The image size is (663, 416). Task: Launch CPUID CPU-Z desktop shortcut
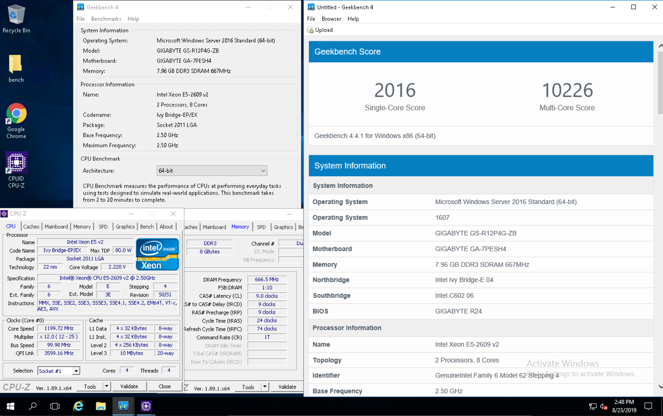[16, 170]
